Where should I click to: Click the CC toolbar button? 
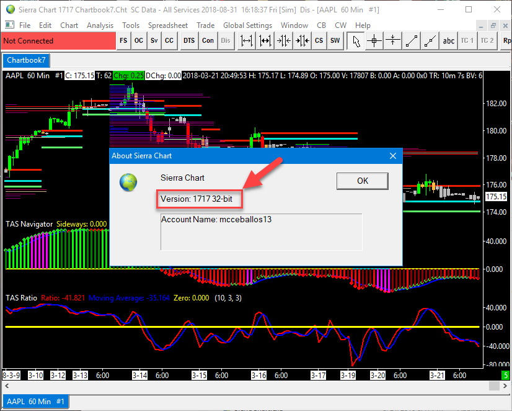169,41
